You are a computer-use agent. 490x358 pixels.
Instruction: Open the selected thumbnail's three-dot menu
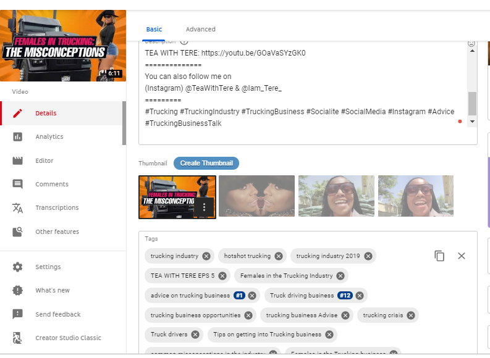coord(205,207)
